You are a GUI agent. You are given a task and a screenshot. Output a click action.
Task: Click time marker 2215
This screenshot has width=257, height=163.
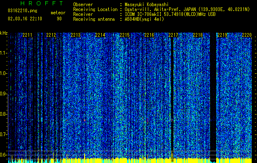pyautogui.click(x=125, y=35)
